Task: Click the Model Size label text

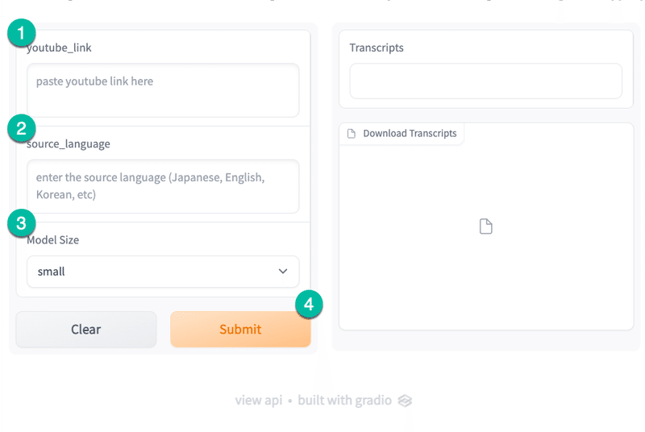Action: pos(52,239)
